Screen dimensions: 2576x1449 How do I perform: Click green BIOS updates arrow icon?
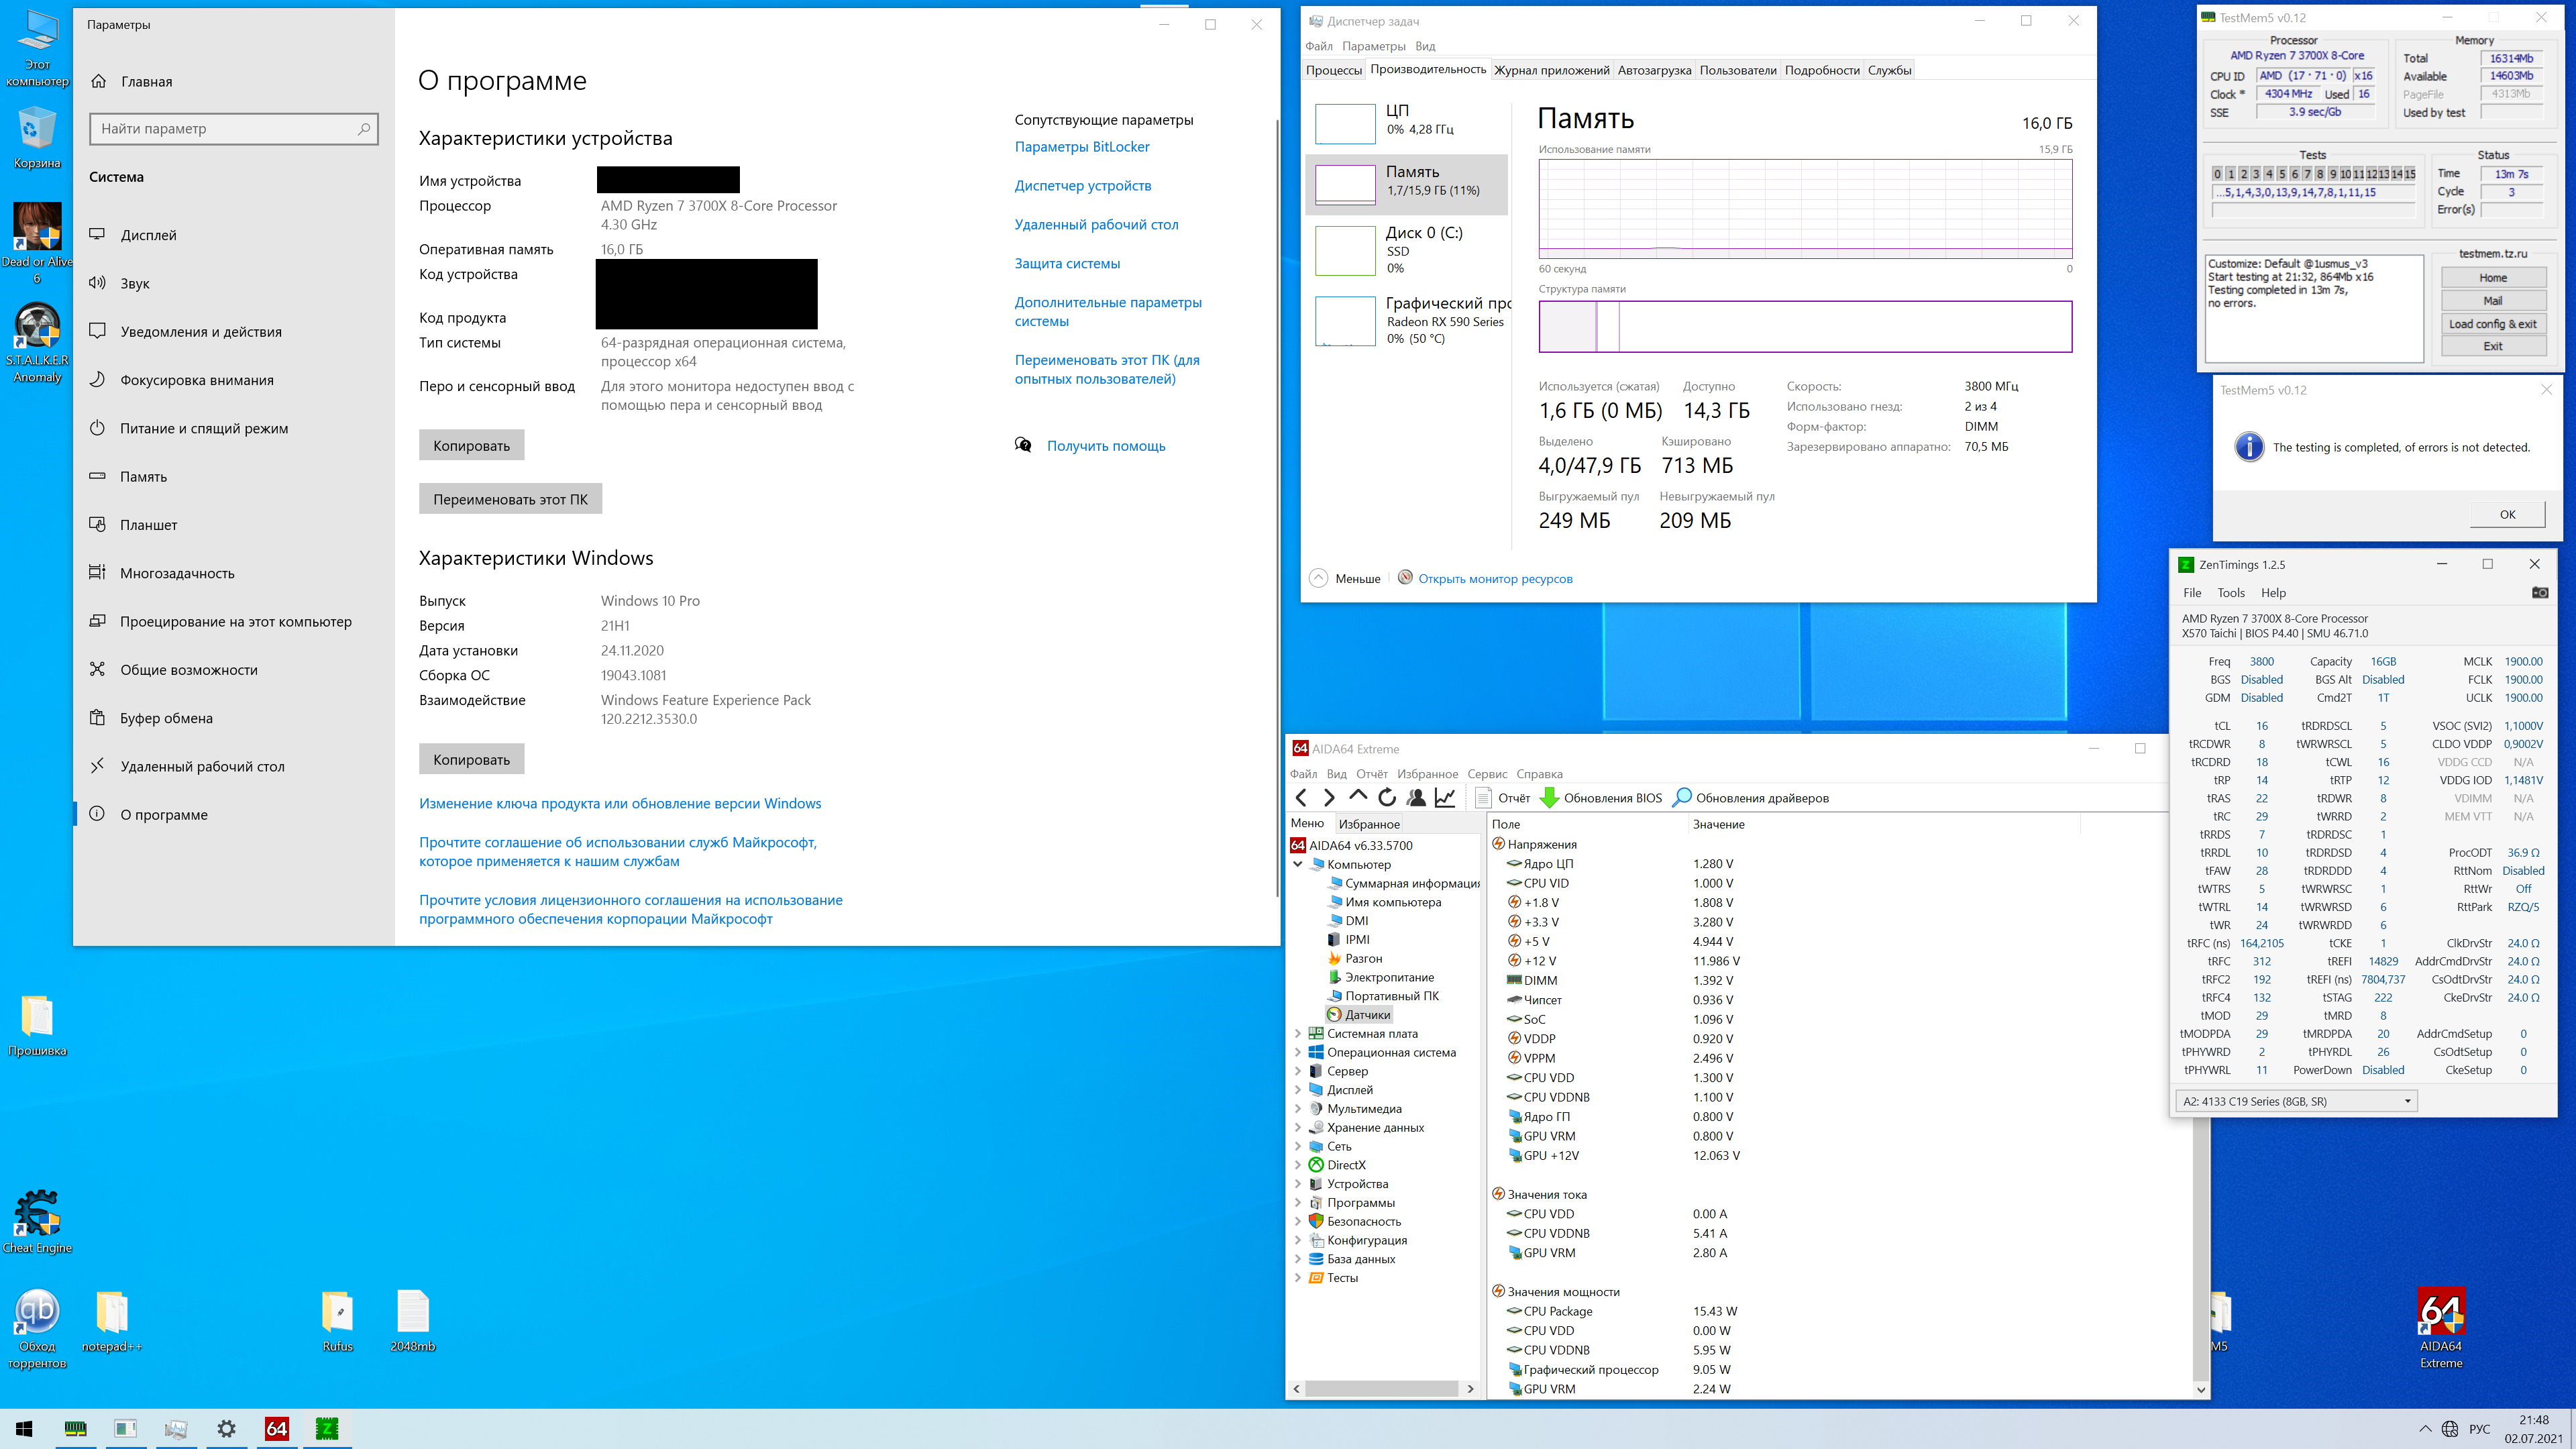coord(1549,797)
